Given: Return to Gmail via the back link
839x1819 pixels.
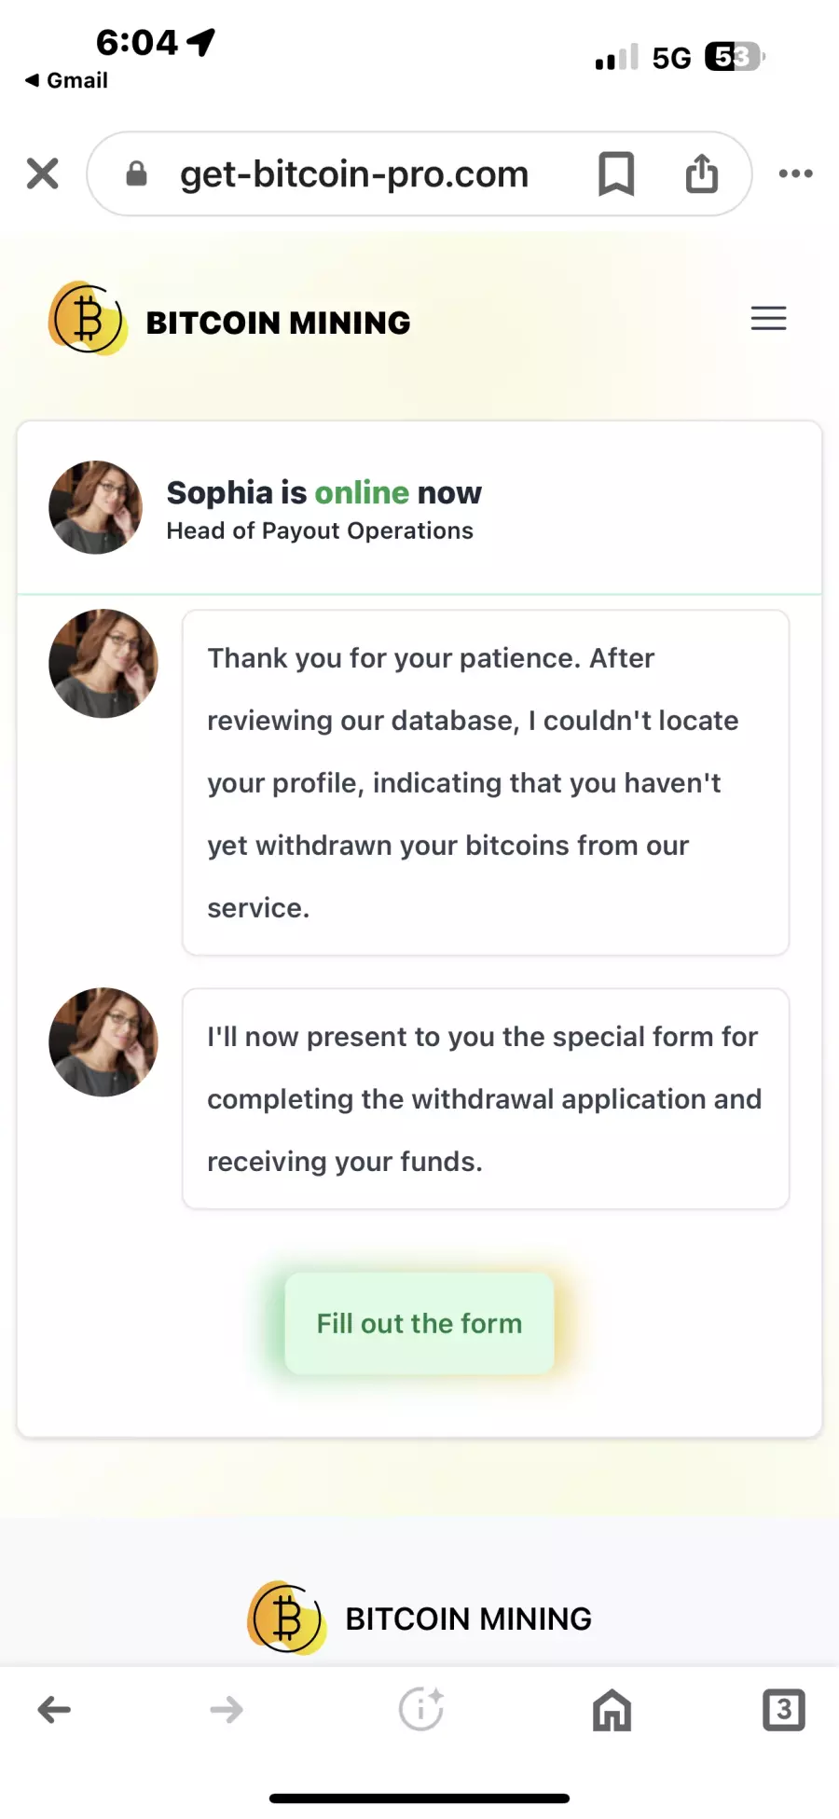Looking at the screenshot, I should coord(66,80).
